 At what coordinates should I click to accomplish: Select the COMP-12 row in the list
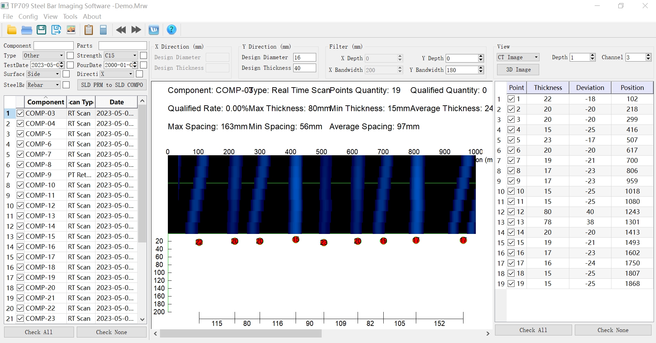tap(71, 206)
